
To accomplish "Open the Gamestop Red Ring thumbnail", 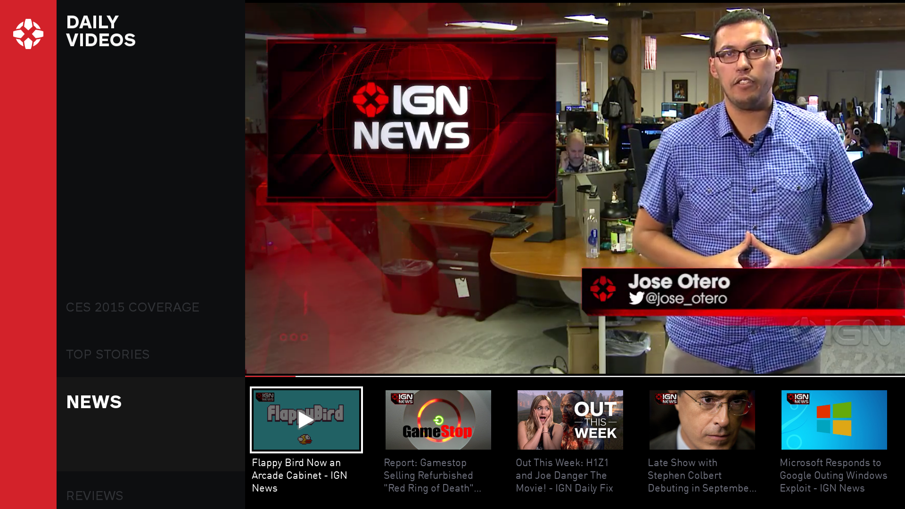I will (x=438, y=419).
